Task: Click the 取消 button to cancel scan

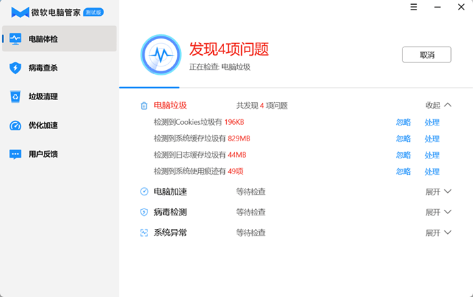Action: pyautogui.click(x=426, y=55)
